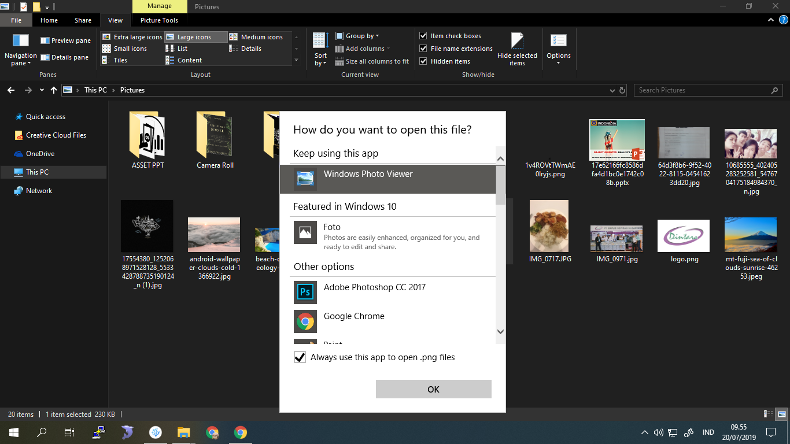Switch to large icons view in status bar
Screen dimensions: 790x444
[782, 414]
